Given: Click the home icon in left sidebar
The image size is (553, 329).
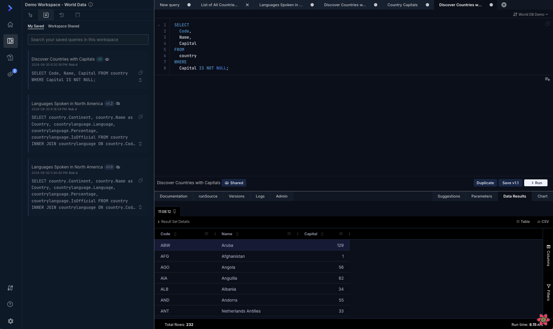Looking at the screenshot, I should pos(10,25).
